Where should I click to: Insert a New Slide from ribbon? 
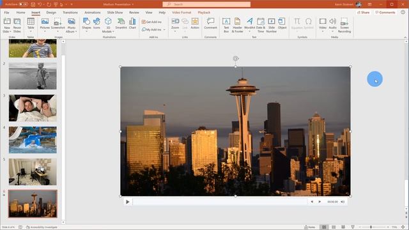(x=7, y=26)
